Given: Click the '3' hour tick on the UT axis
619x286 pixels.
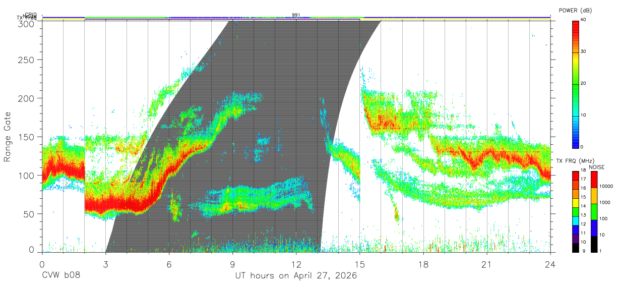Looking at the screenshot, I should pyautogui.click(x=105, y=264).
